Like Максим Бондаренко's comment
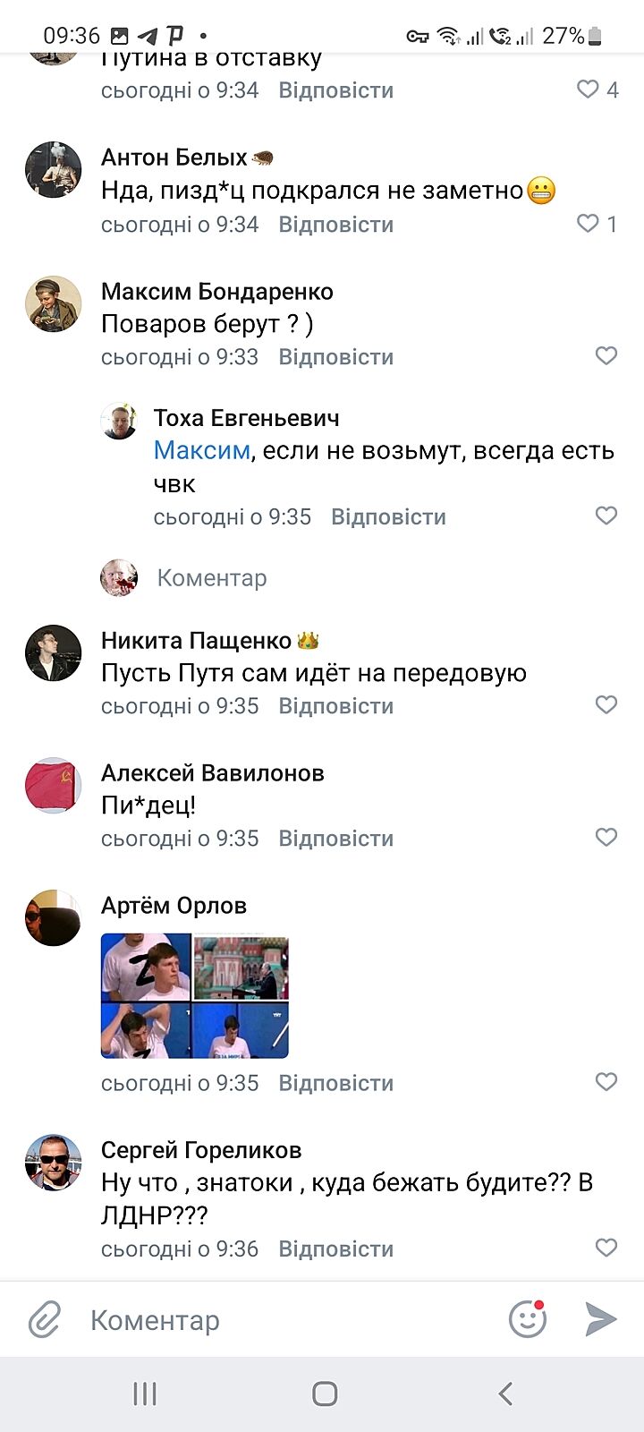Viewport: 644px width, 1432px height. click(606, 355)
